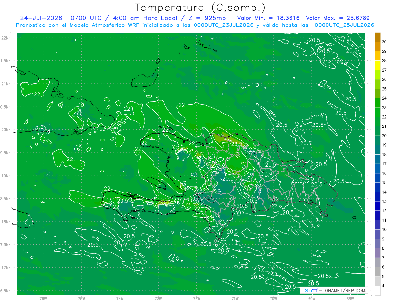Click the "0000UTC_25JUL2026" valid-until time
The image size is (393, 303).
coord(344,25)
